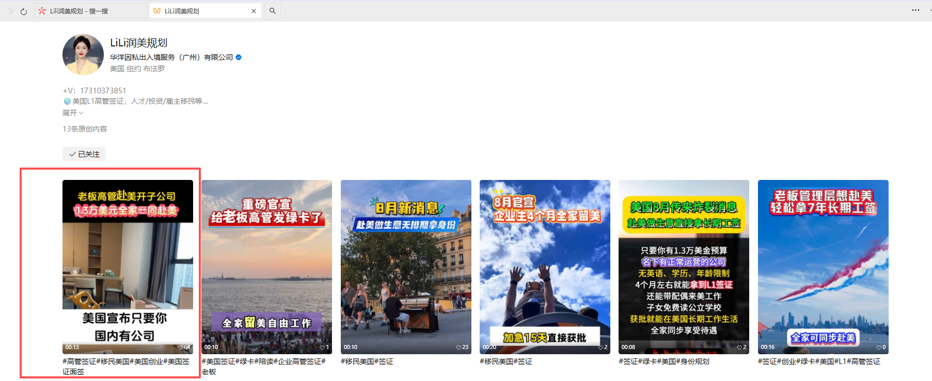932x381 pixels.
Task: Click the account name LiLi润美规划
Action: (x=138, y=43)
